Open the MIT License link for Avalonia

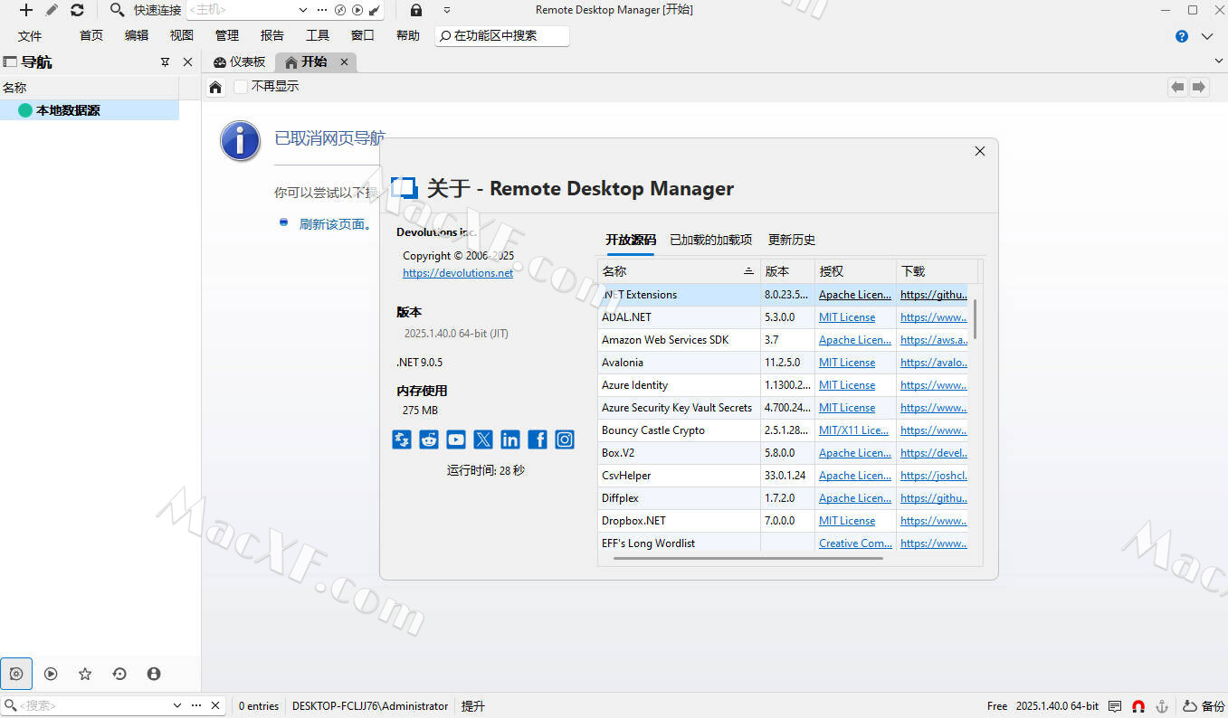coord(847,363)
